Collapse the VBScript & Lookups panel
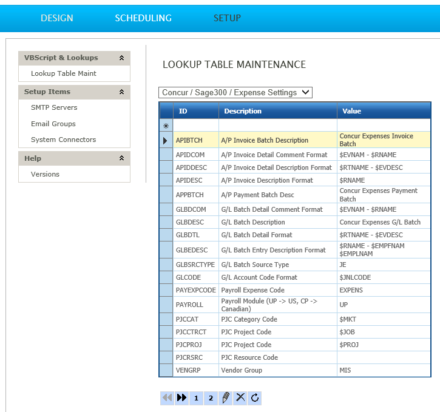 click(x=121, y=58)
